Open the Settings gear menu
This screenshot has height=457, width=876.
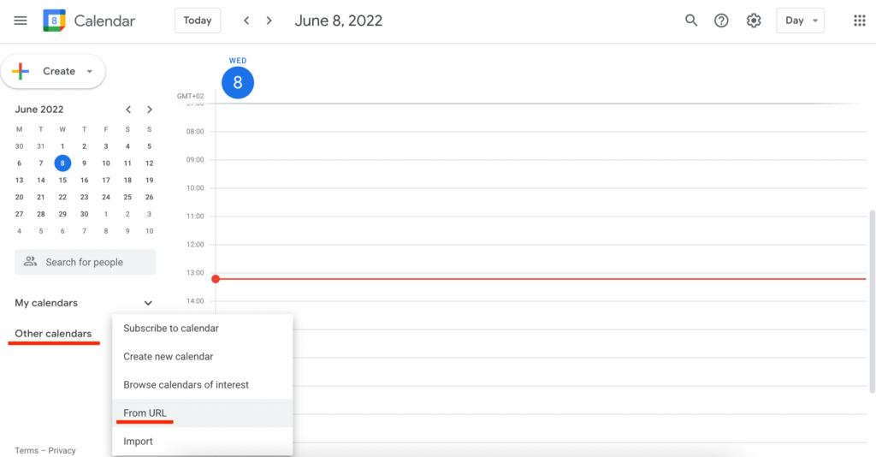pyautogui.click(x=754, y=21)
